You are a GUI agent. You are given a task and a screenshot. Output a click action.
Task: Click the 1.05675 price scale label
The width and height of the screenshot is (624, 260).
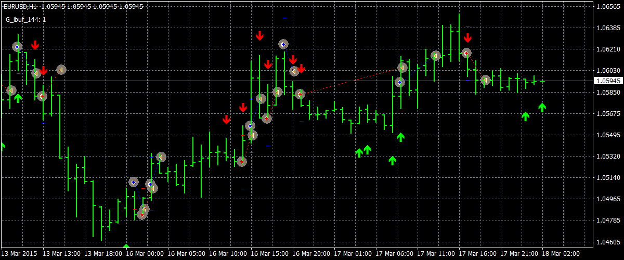click(x=608, y=113)
